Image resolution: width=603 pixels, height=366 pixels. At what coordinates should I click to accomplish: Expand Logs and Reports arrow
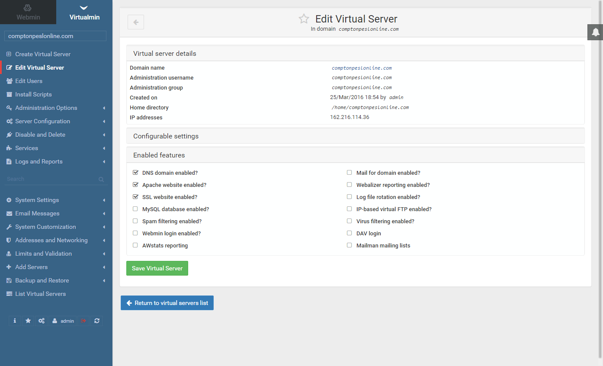(x=104, y=162)
